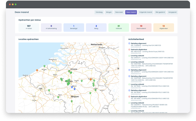Select green marker directly under Antwerp label
The width and height of the screenshot is (196, 121).
point(69,71)
